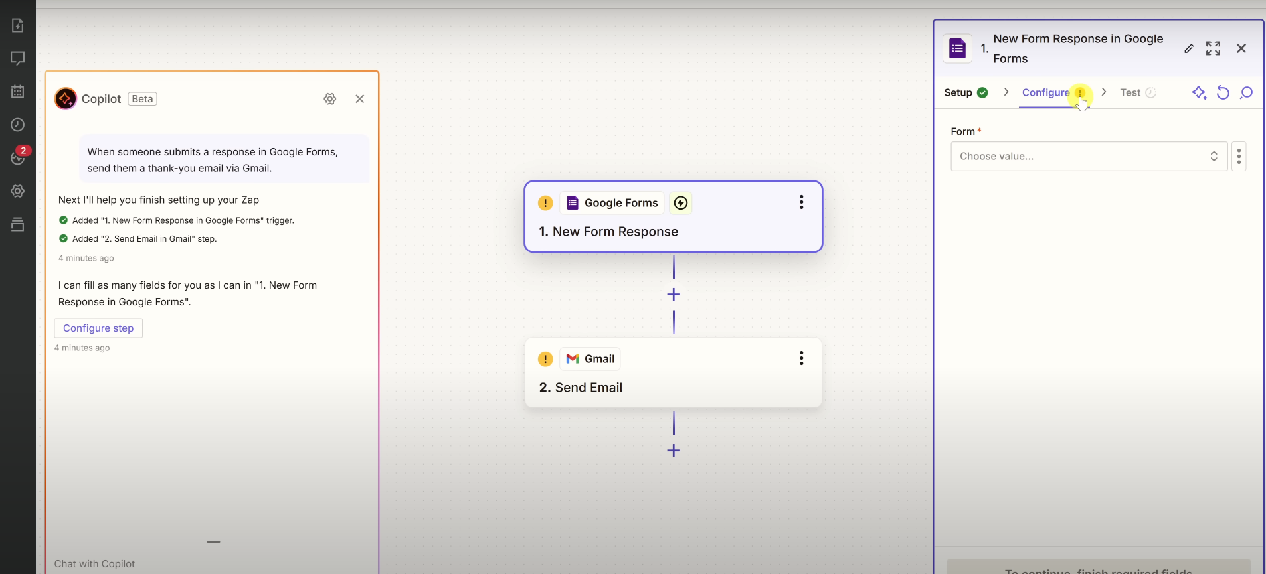Image resolution: width=1266 pixels, height=574 pixels.
Task: Rename the step with pencil icon
Action: [x=1189, y=48]
